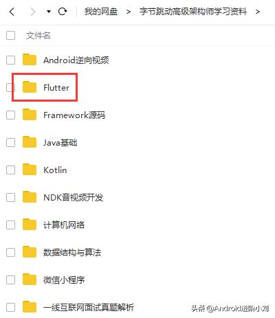Open the Flutter folder icon

30,87
